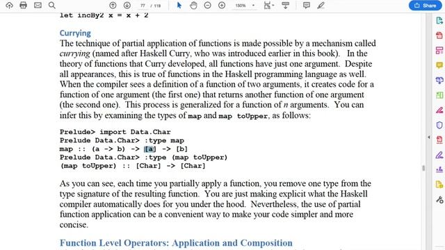Image resolution: width=445 pixels, height=250 pixels.
Task: Click the 150% zoom level field
Action: [x=241, y=6]
